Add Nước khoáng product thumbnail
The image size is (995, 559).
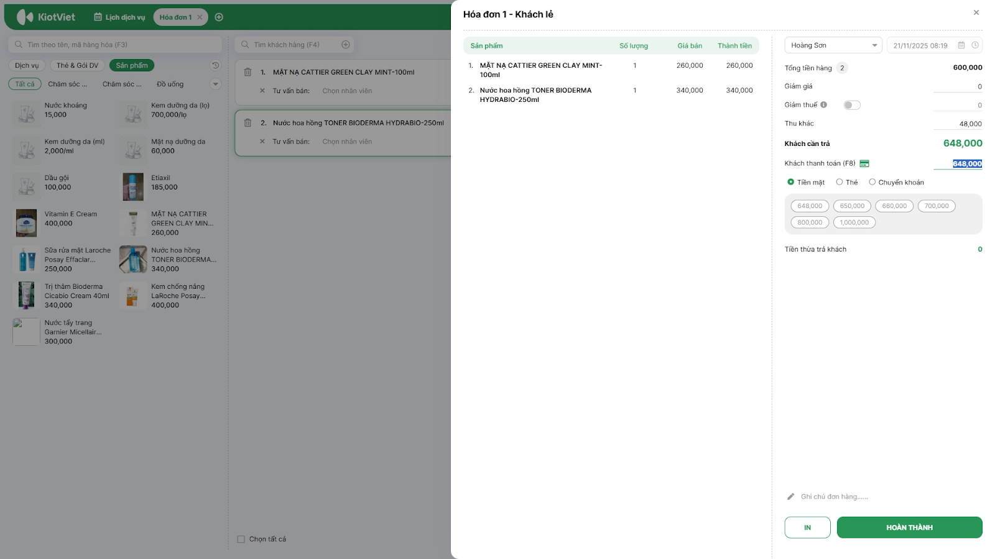pos(27,114)
